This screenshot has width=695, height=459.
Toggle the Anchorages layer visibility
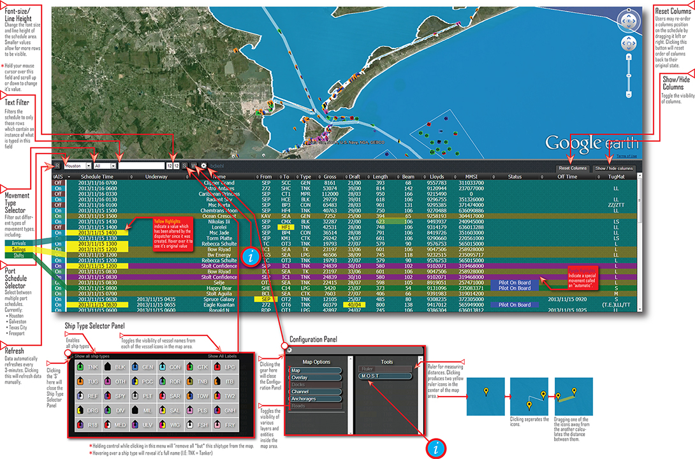tap(313, 398)
